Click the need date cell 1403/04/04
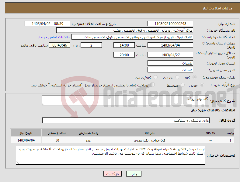240x182 pixels. pyautogui.click(x=26, y=140)
